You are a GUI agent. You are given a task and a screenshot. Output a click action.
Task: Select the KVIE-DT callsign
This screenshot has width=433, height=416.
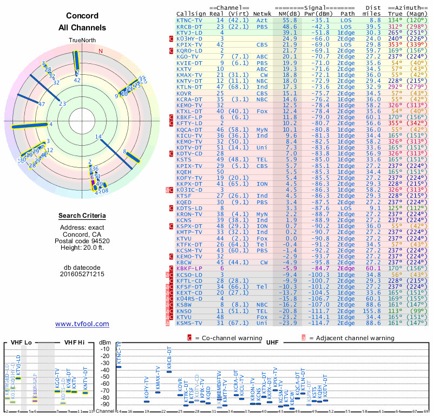coord(189,63)
